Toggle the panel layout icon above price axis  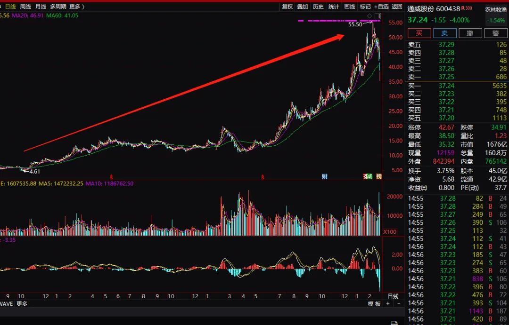[x=378, y=16]
